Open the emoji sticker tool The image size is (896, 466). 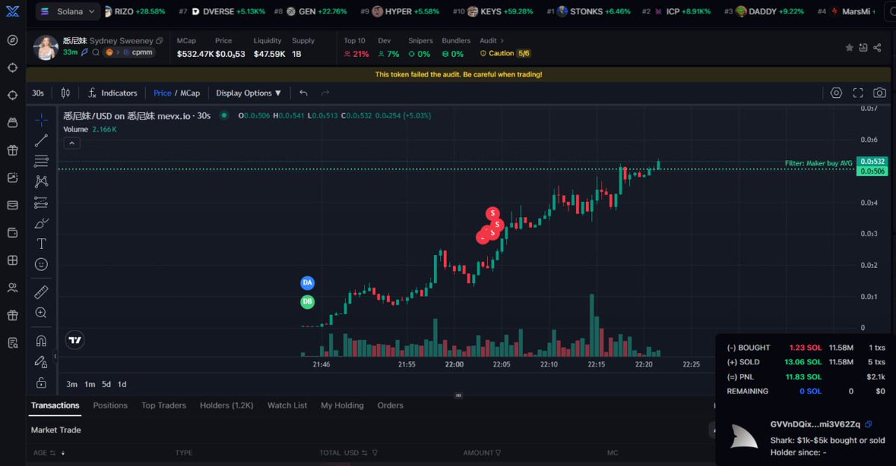[41, 264]
